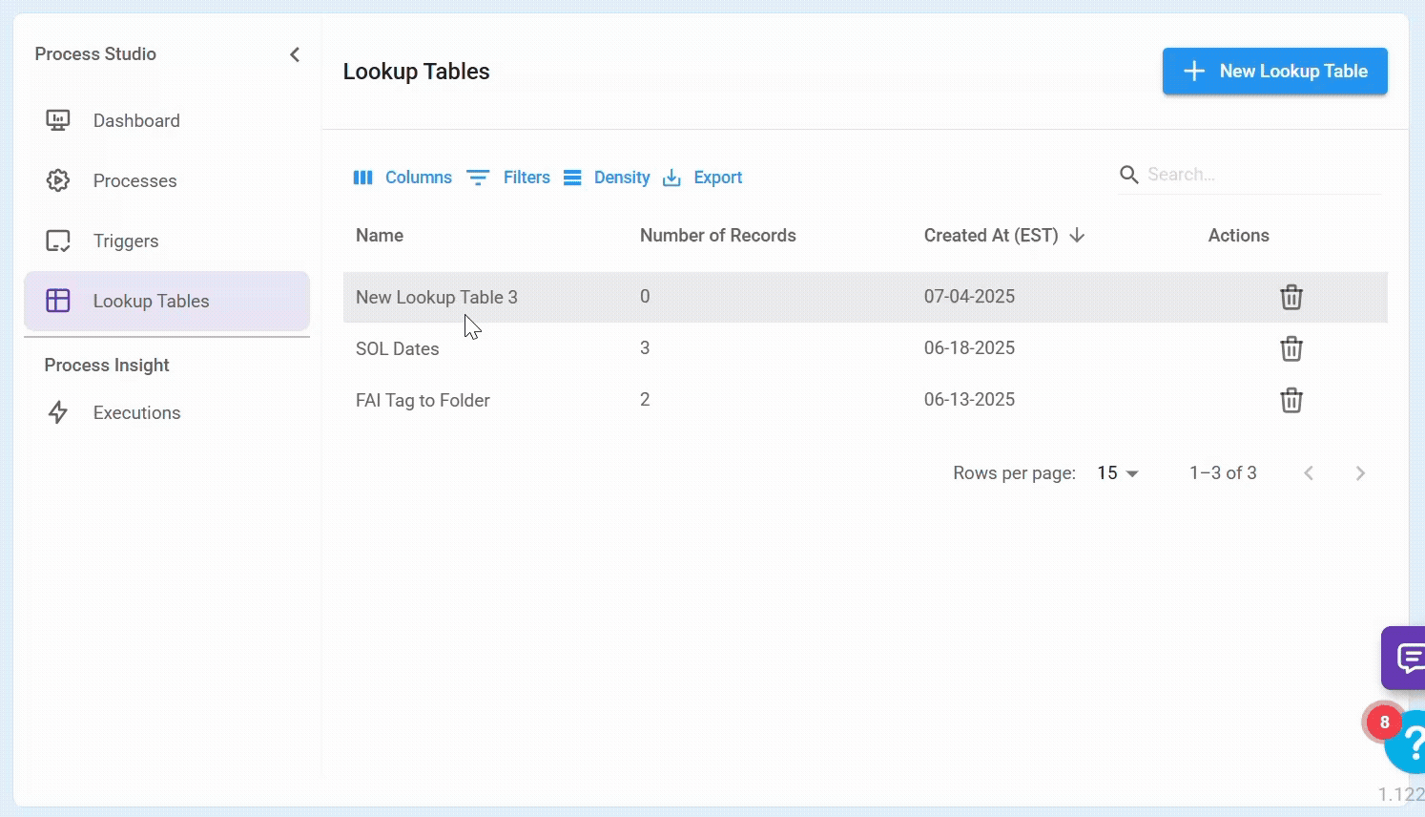Viewport: 1425px width, 817px height.
Task: Select the Executions lightning bolt icon
Action: 58,412
